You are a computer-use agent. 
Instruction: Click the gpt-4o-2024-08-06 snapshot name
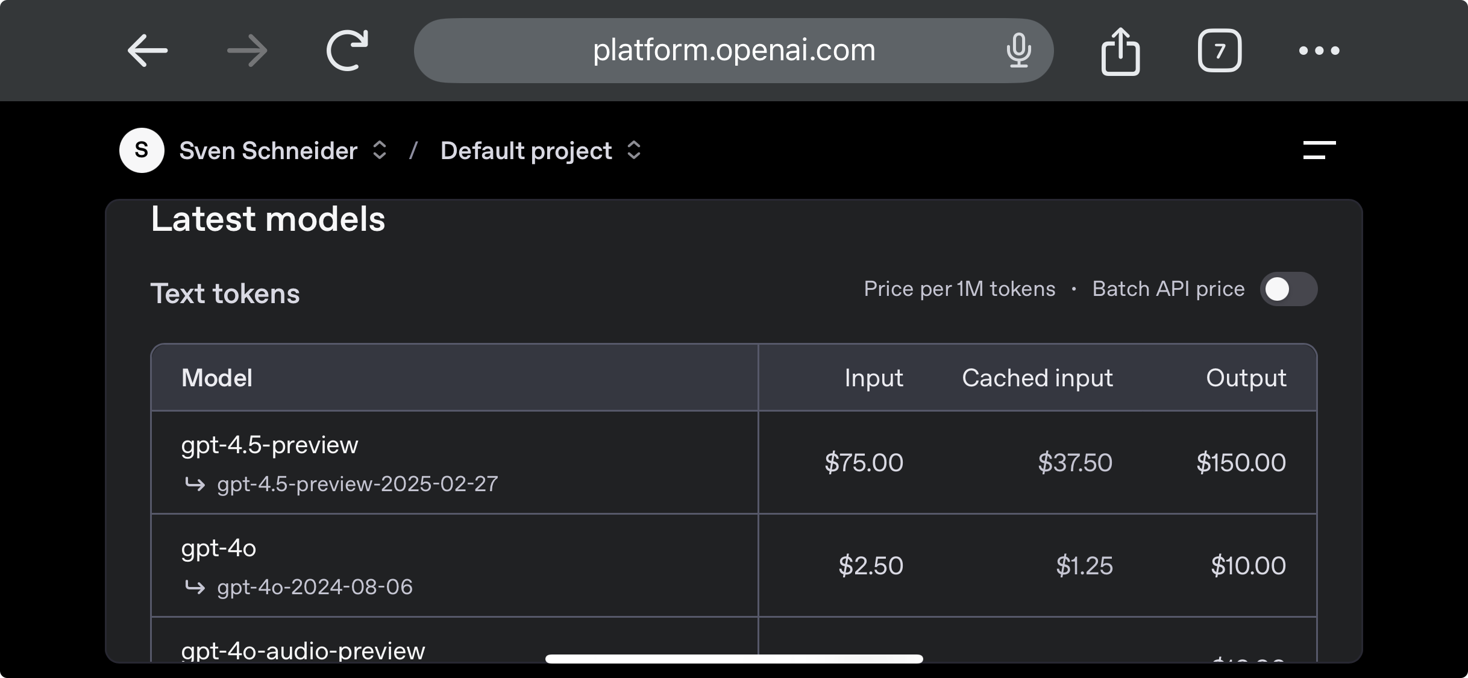coord(315,587)
